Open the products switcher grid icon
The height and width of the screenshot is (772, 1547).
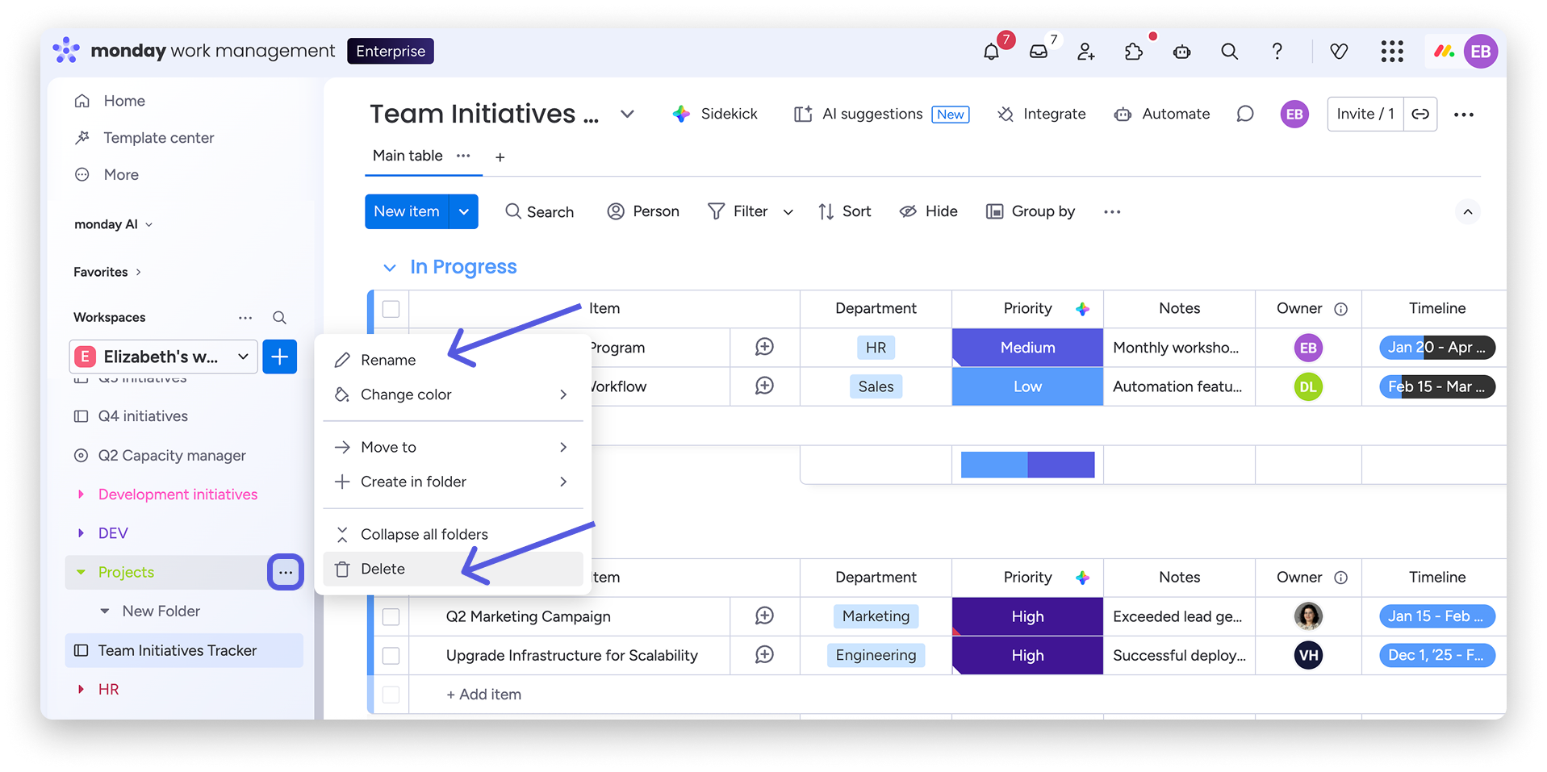(1391, 52)
